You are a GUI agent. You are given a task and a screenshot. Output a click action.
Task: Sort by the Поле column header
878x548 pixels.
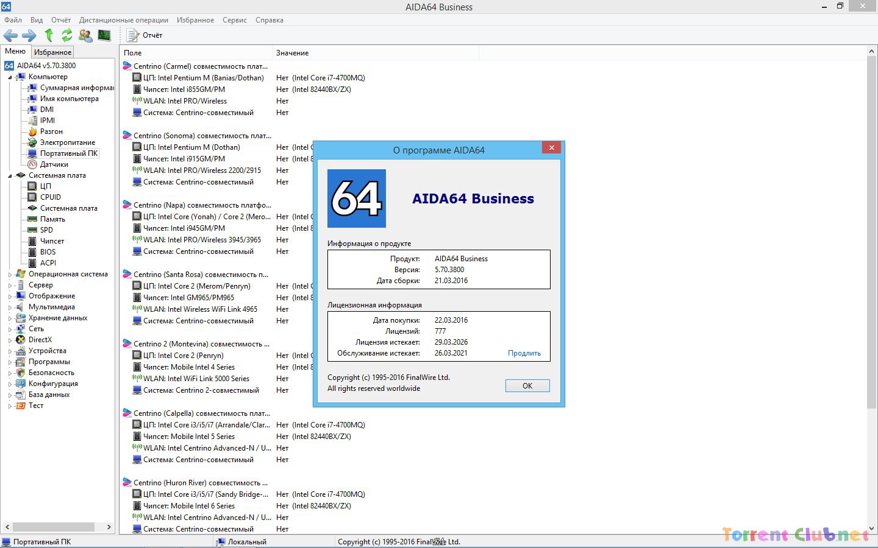(196, 53)
